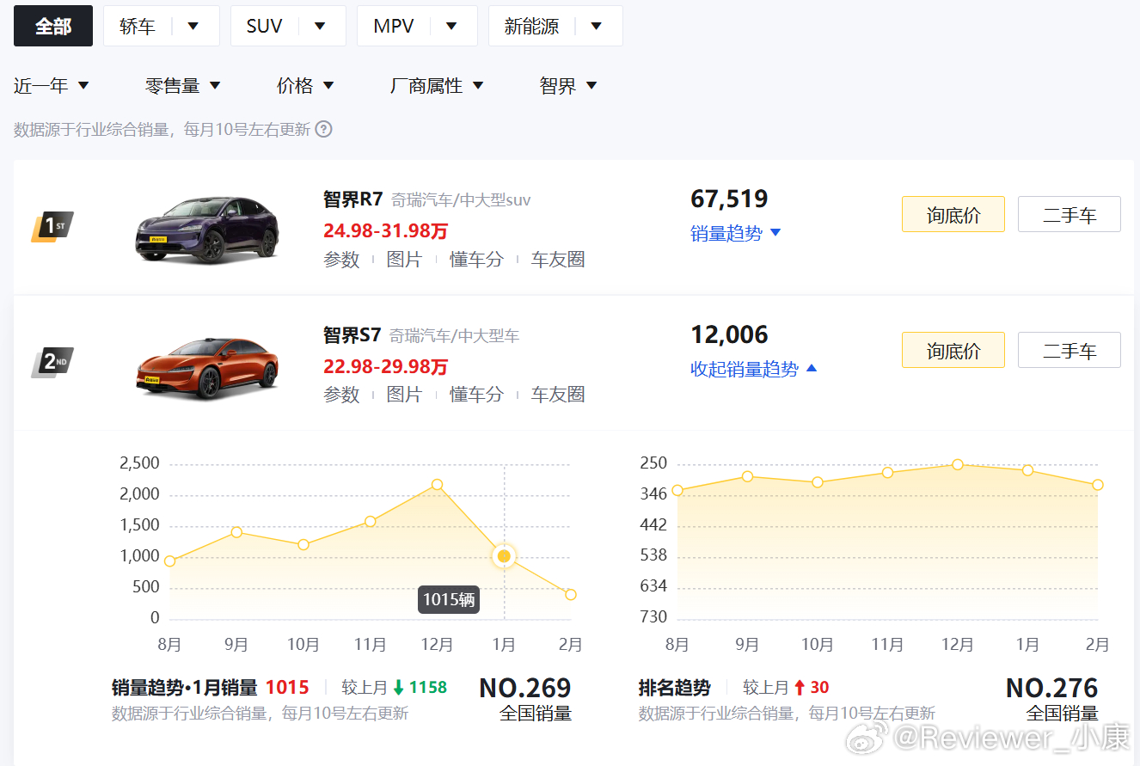Open the 近一年 time range dropdown
1140x766 pixels.
coord(50,85)
